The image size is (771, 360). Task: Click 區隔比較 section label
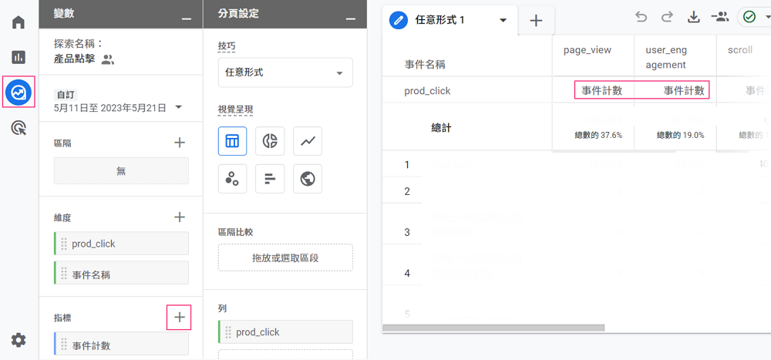(x=235, y=232)
